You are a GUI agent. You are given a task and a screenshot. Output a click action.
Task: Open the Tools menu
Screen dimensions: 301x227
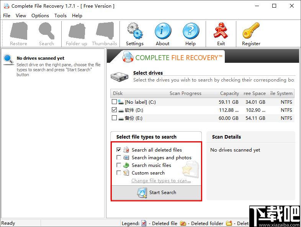click(60, 16)
